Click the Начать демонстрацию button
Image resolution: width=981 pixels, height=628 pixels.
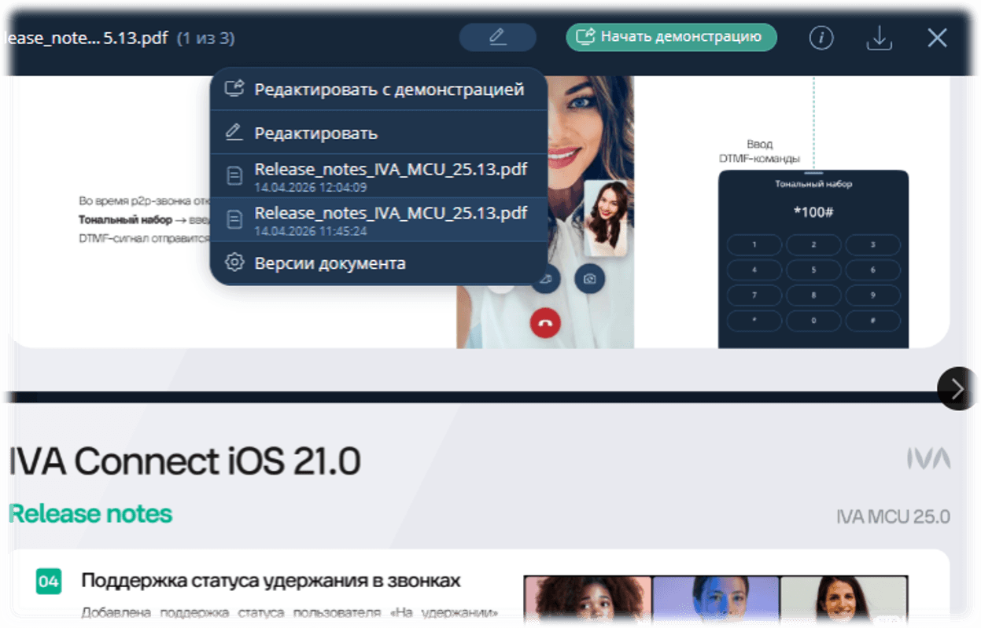tap(671, 37)
